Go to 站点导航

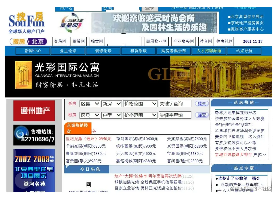244,51
